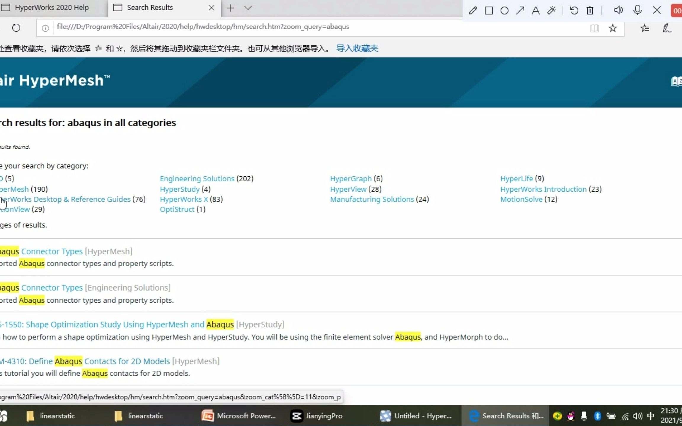Close the screen recorder toolbar

[x=657, y=10]
